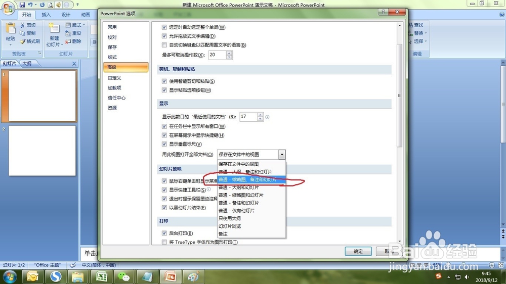Choose 只使用大纲 from dropdown list
Image resolution: width=506 pixels, height=284 pixels.
coord(251,218)
